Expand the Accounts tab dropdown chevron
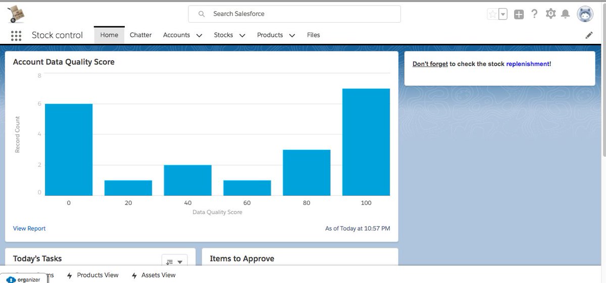This screenshot has width=606, height=283. pyautogui.click(x=199, y=35)
